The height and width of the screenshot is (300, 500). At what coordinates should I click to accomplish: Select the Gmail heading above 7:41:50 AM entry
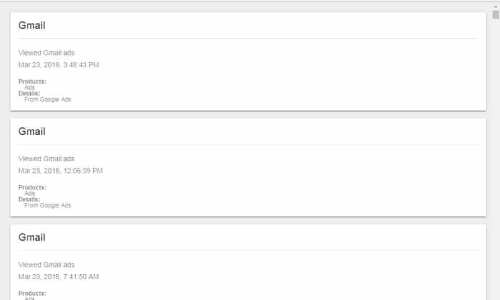(32, 237)
